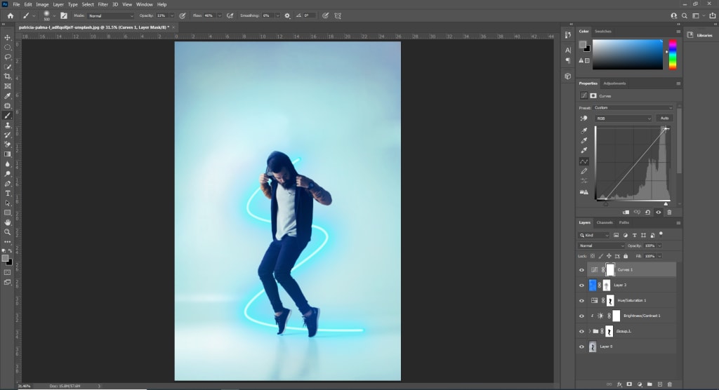Create new adjustment layer icon
This screenshot has width=719, height=390.
tap(640, 384)
